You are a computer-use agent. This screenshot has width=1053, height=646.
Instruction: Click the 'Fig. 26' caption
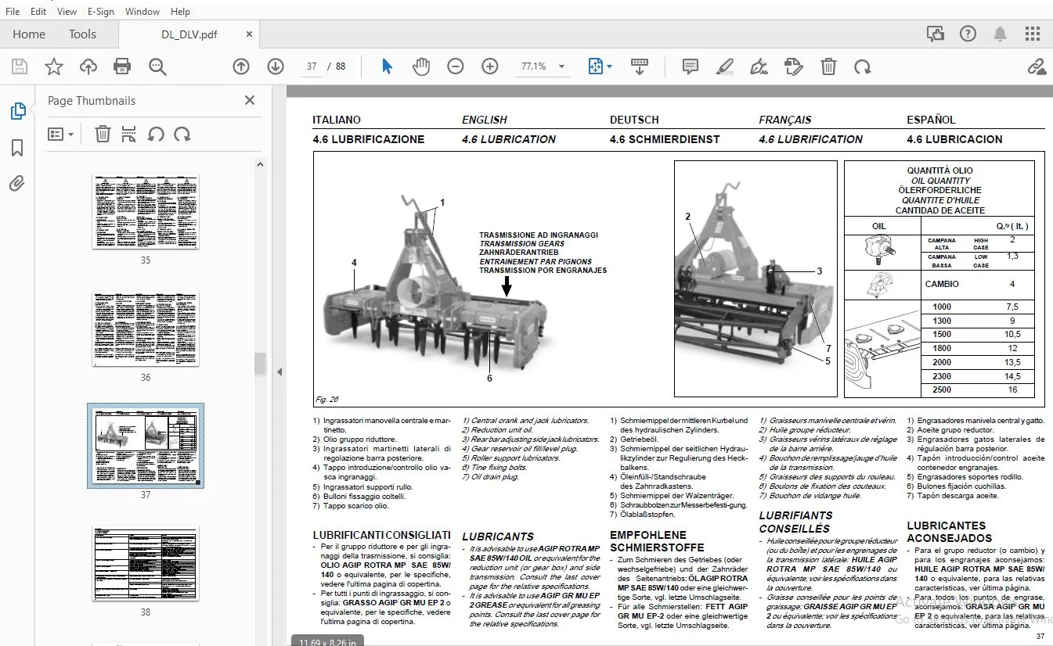pyautogui.click(x=327, y=400)
